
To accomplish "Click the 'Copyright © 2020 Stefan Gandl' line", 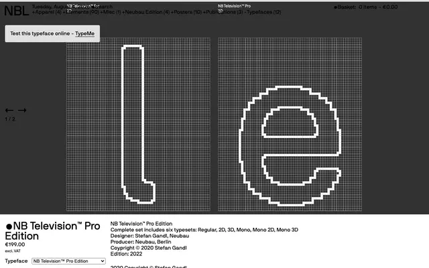I will pos(149,248).
